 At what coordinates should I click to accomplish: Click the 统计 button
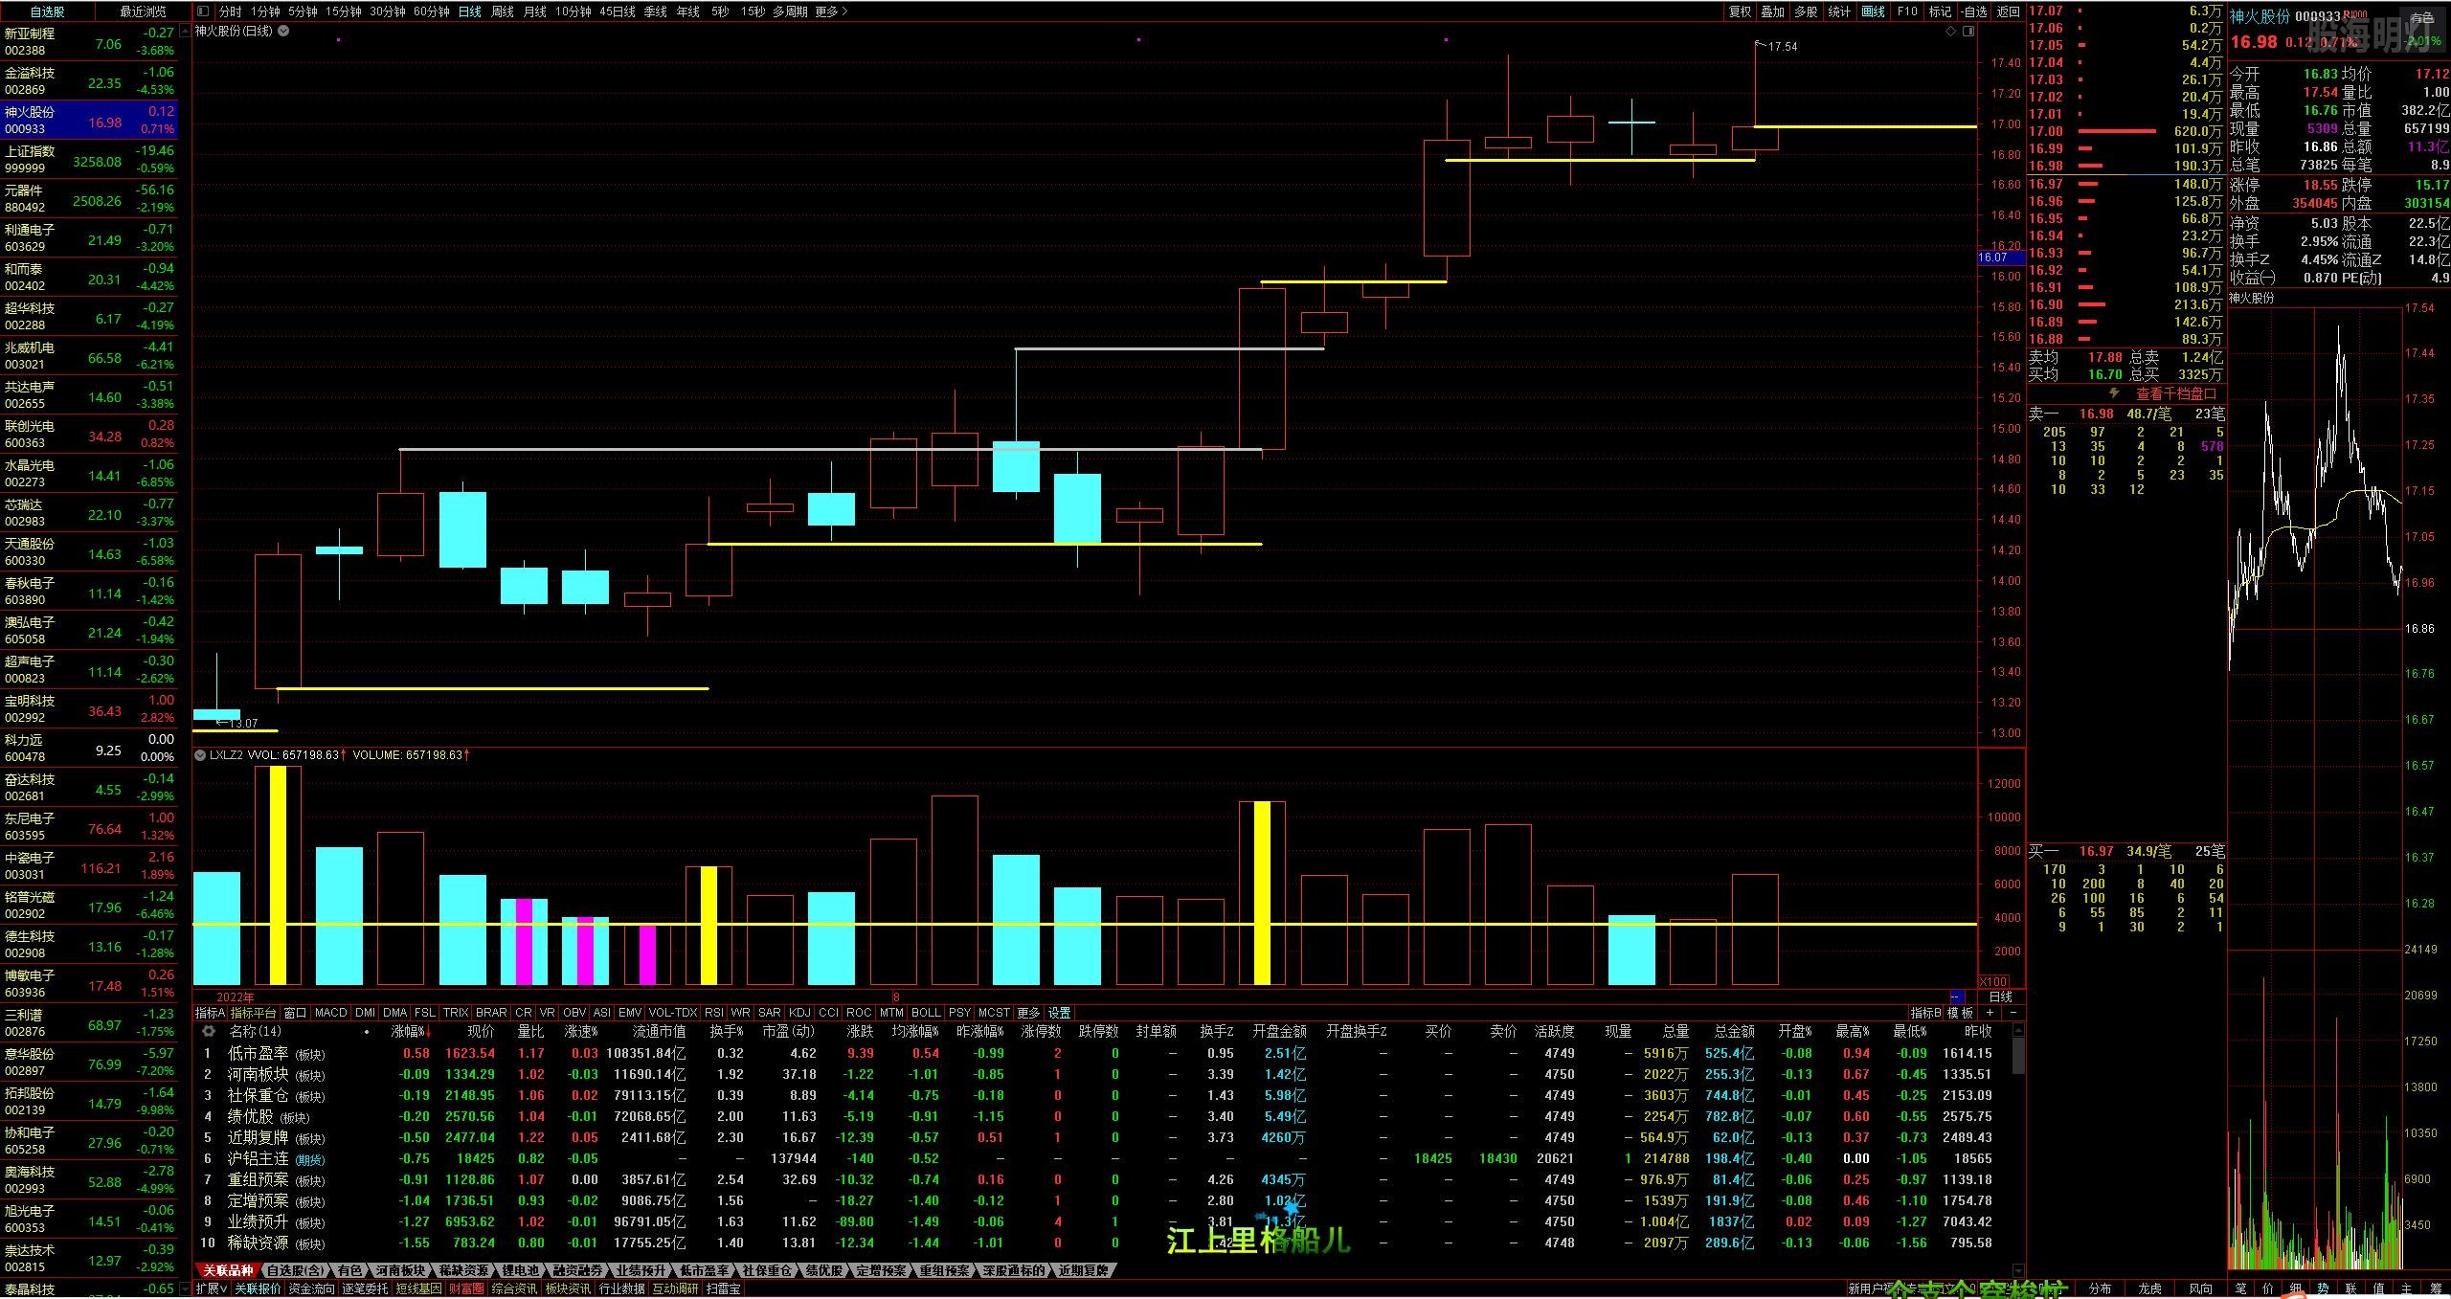pyautogui.click(x=1839, y=11)
